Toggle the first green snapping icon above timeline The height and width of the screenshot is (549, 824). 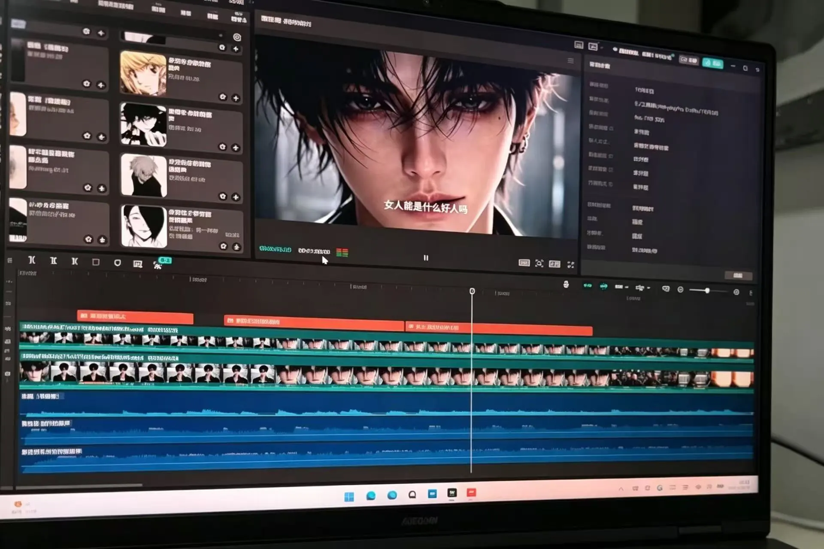(588, 286)
